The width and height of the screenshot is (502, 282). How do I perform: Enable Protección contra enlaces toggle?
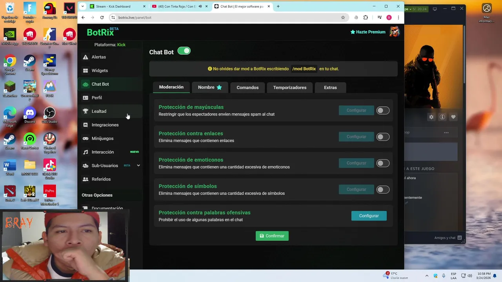click(383, 137)
